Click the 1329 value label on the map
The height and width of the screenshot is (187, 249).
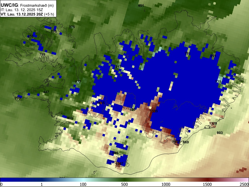[x=213, y=123]
